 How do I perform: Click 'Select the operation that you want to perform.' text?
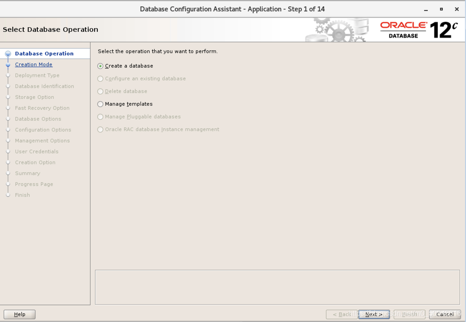157,51
